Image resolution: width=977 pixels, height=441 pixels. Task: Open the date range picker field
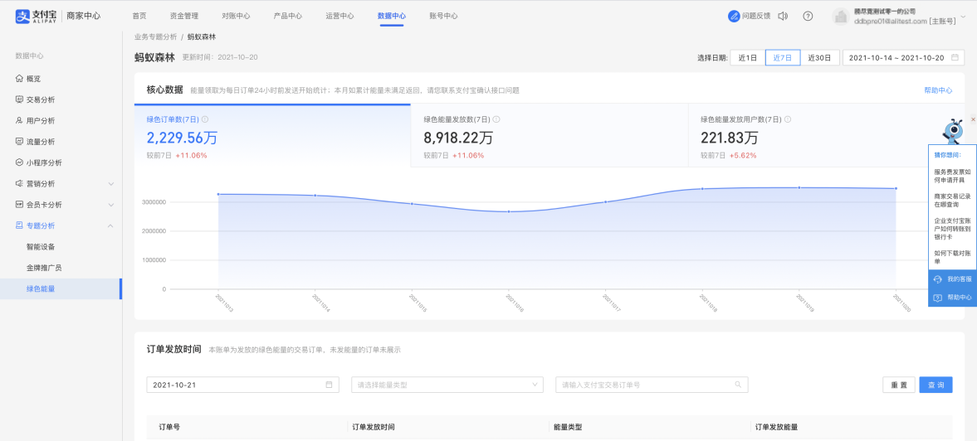[903, 58]
